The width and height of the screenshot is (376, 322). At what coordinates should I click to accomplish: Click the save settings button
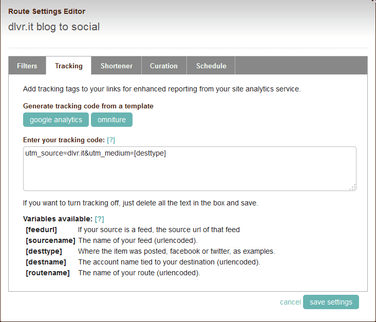coord(331,302)
